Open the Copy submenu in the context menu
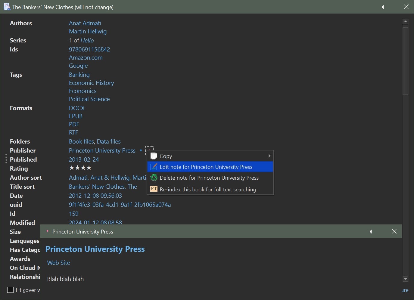 [x=210, y=156]
